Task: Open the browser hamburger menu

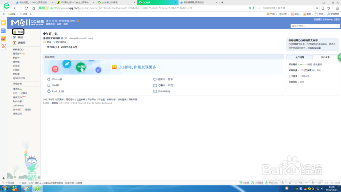Action: point(337,8)
